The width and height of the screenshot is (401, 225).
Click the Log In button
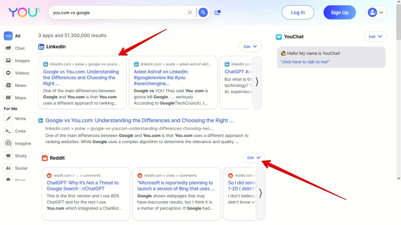pyautogui.click(x=298, y=12)
